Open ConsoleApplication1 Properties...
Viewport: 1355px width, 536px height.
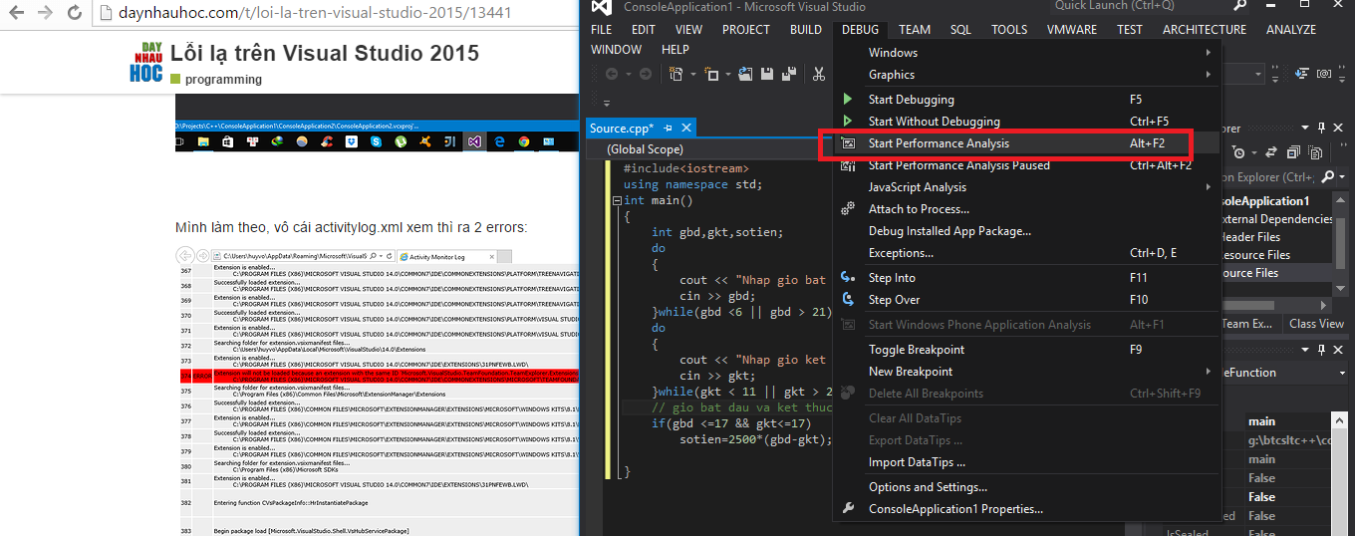(x=1026, y=508)
